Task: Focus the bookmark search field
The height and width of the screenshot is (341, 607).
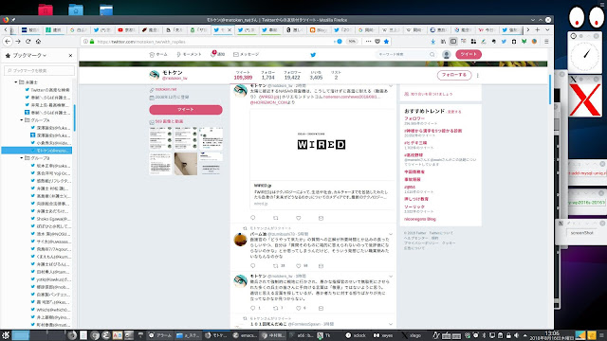Action: coord(39,70)
